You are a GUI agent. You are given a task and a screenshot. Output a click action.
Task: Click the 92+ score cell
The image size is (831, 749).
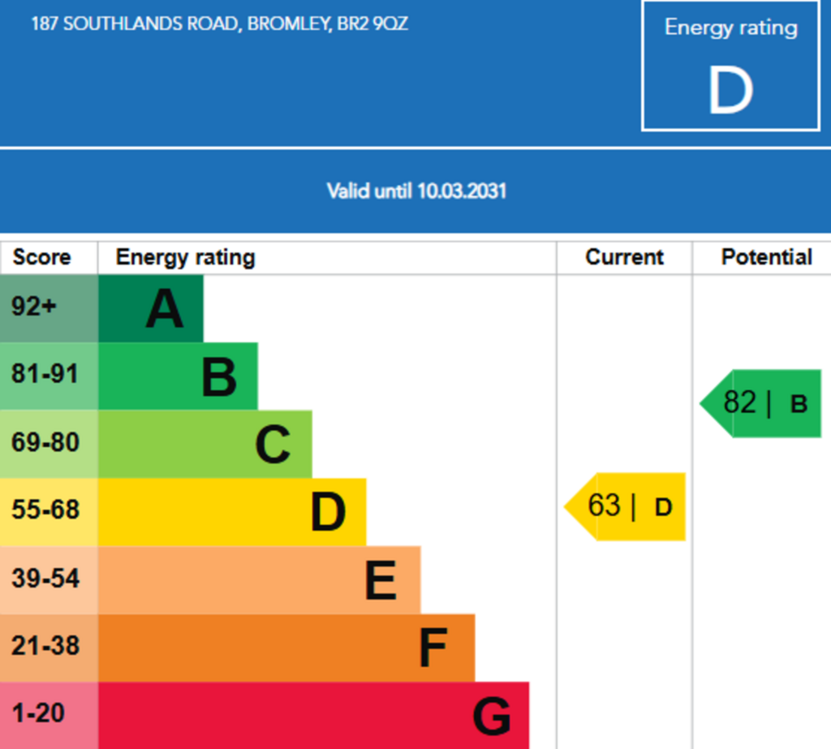point(49,308)
